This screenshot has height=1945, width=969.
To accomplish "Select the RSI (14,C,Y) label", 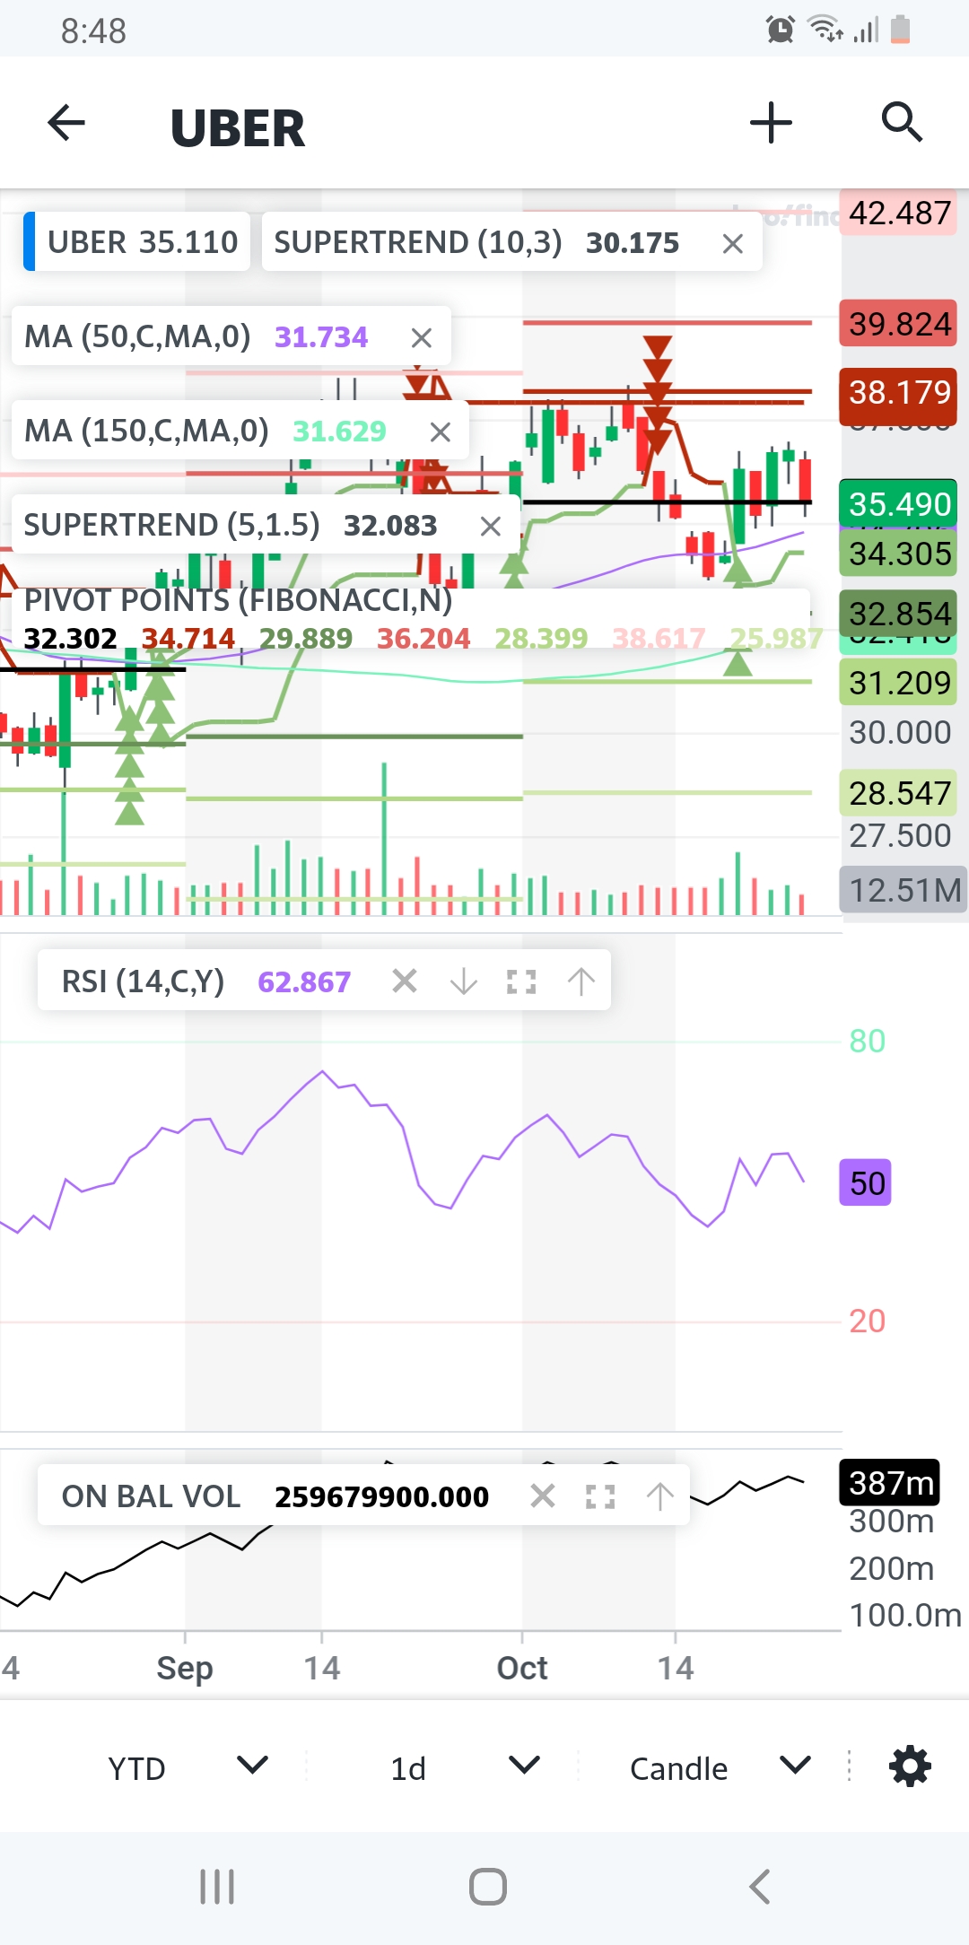I will 143,981.
